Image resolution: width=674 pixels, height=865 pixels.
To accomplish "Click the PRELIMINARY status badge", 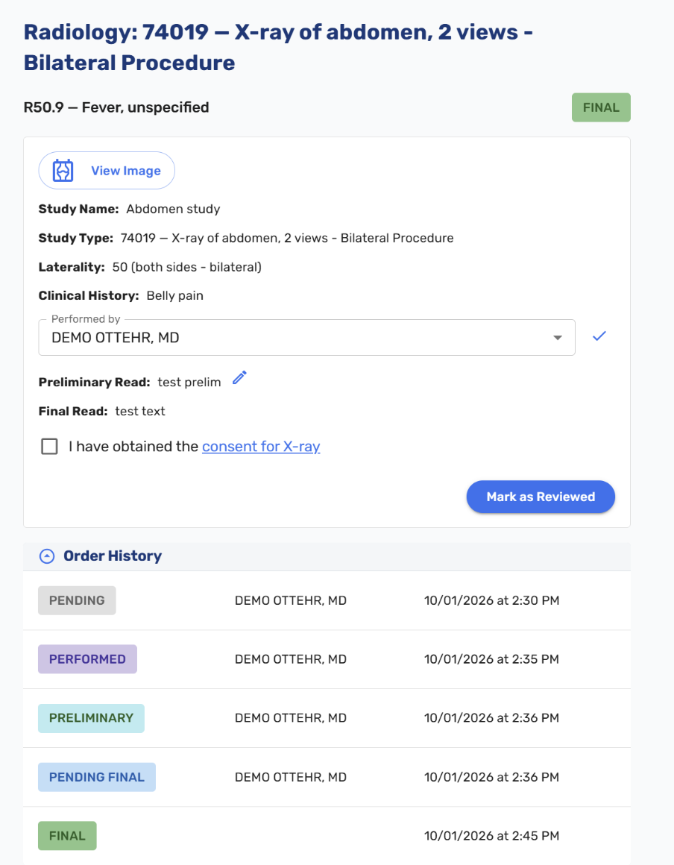I will [91, 718].
